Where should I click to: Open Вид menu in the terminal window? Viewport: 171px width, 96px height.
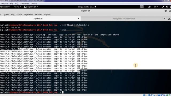pyautogui.click(x=13, y=14)
